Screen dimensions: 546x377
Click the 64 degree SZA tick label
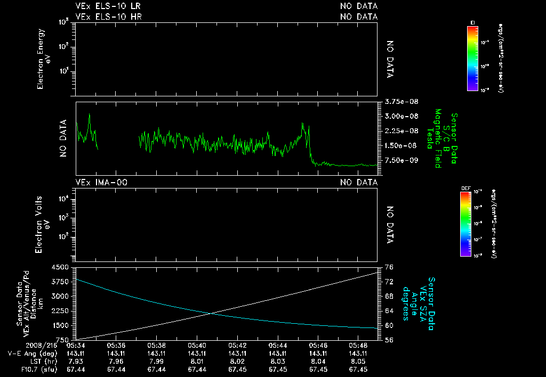pos(389,312)
